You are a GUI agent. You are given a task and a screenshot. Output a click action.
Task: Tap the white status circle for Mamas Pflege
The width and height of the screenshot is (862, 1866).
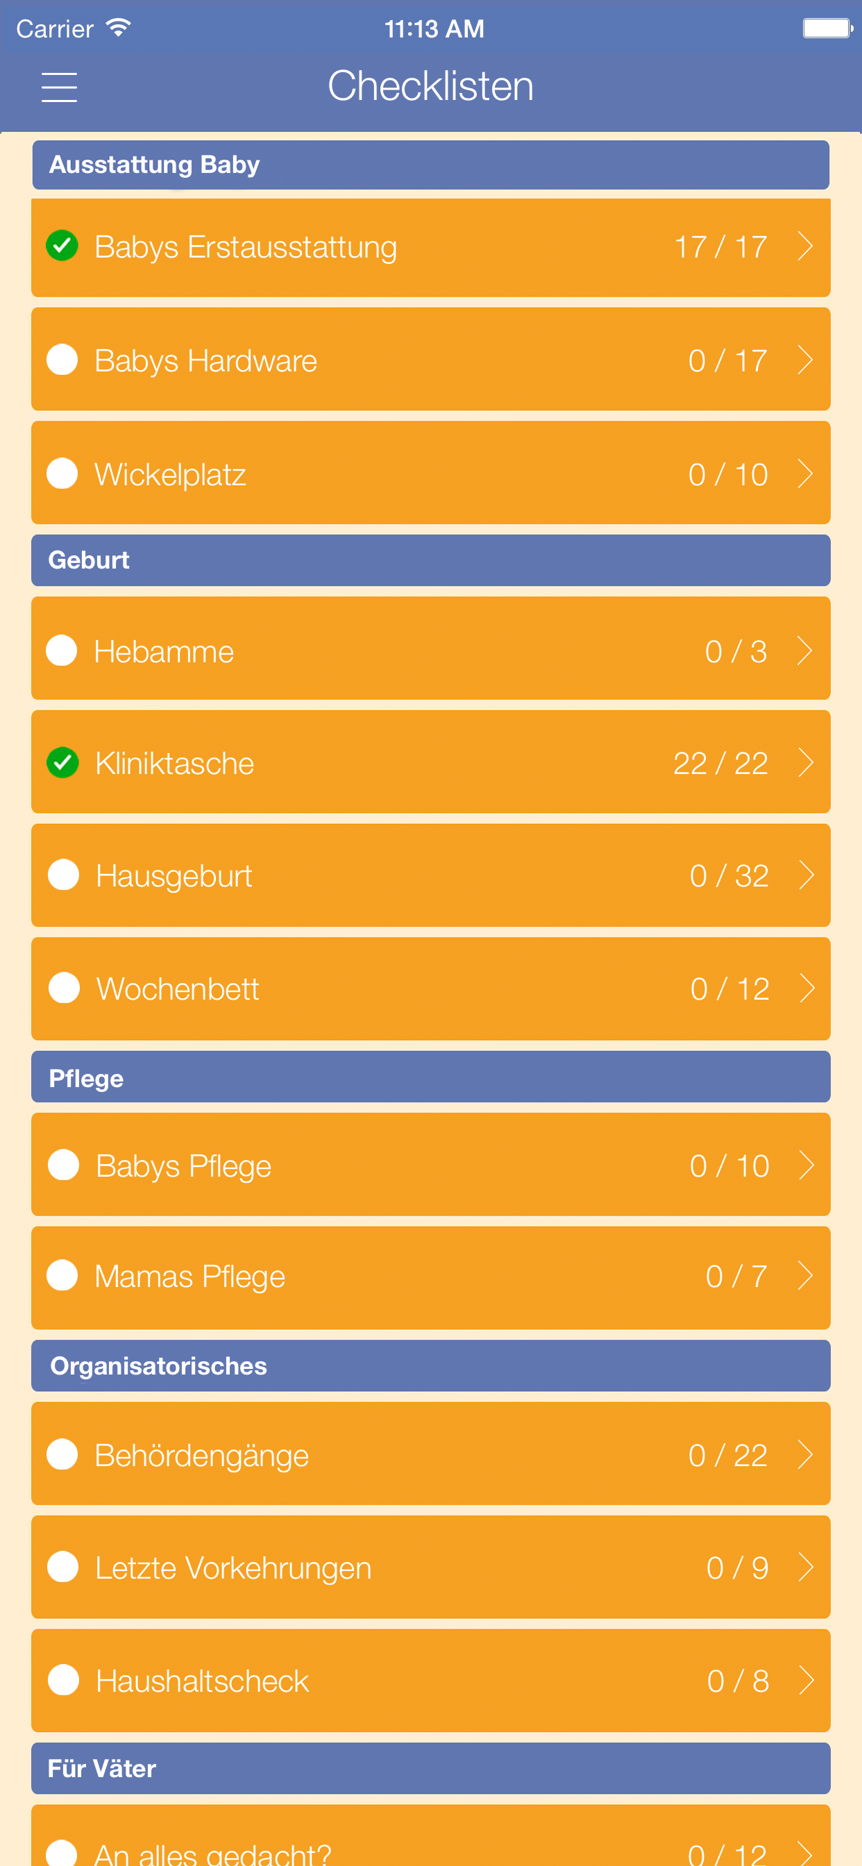click(62, 1275)
